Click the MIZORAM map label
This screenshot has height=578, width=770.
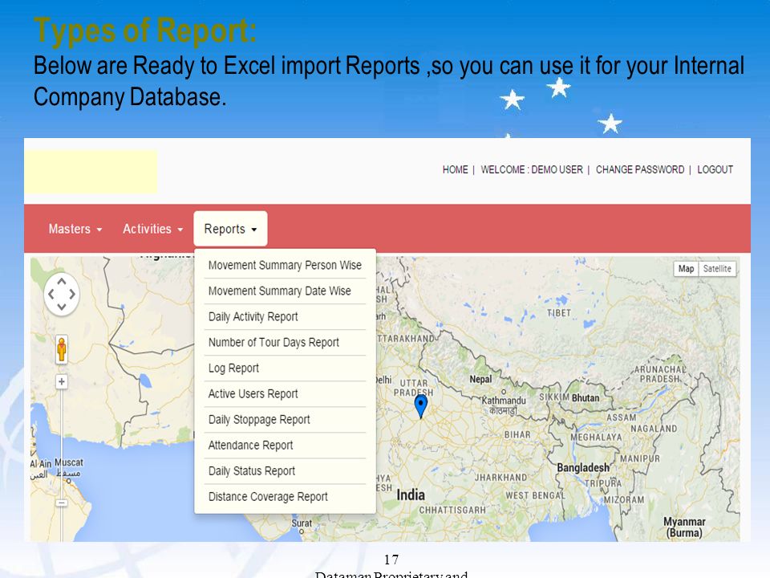[624, 500]
